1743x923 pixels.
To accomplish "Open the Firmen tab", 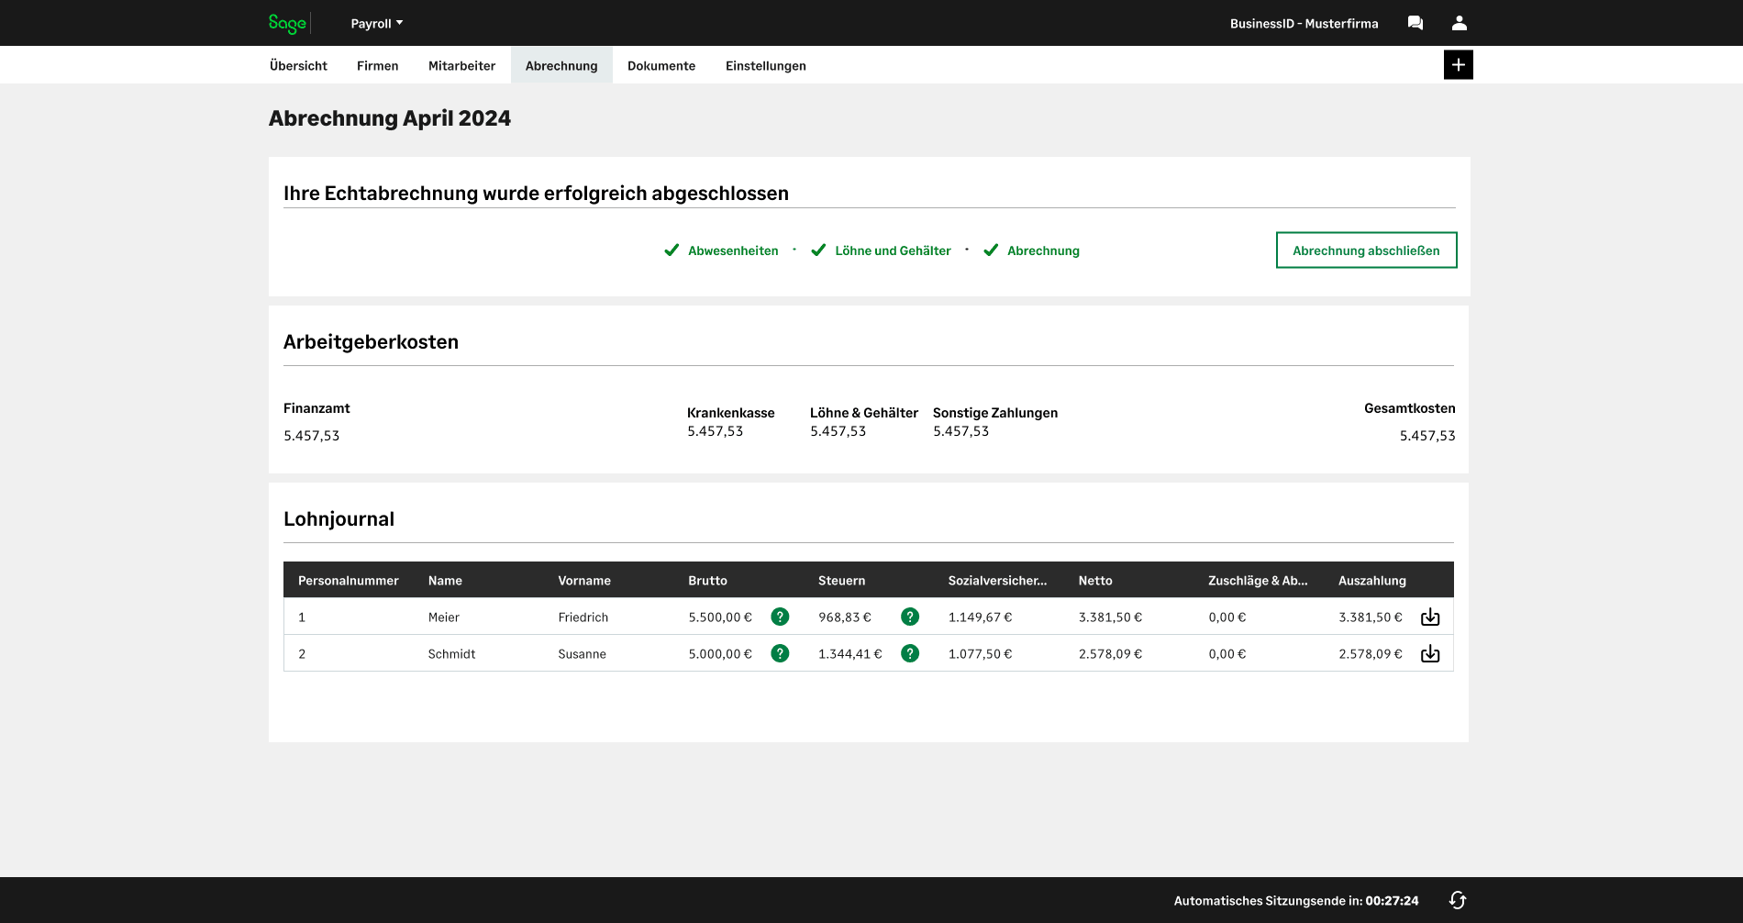I will pos(378,66).
